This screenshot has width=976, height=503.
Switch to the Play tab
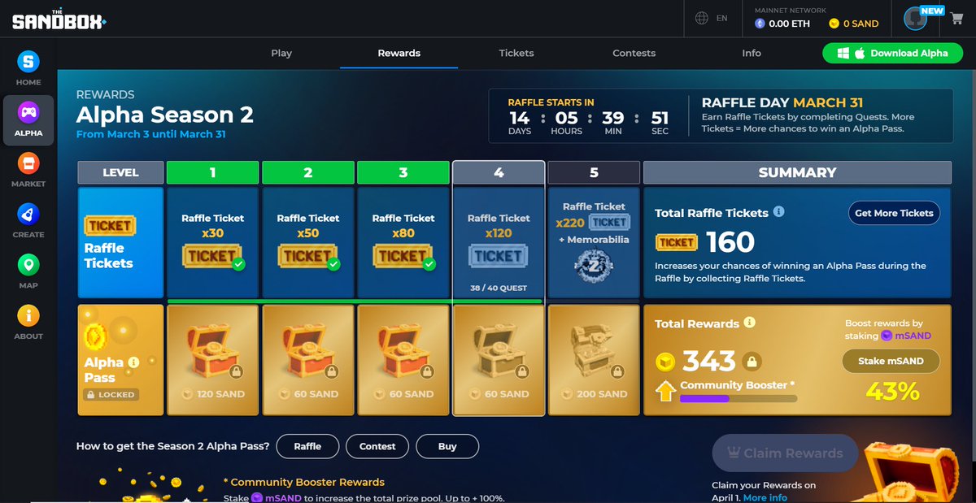[x=281, y=53]
